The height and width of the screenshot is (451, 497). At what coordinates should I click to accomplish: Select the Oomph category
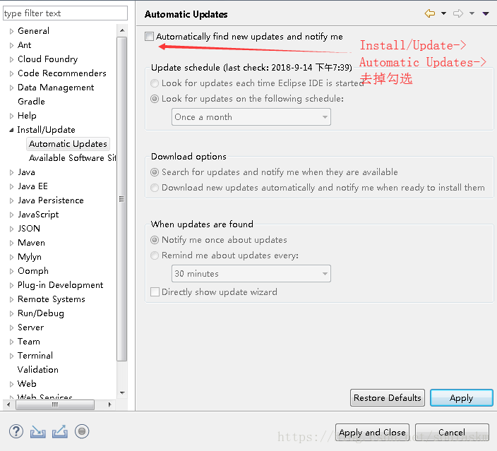33,271
